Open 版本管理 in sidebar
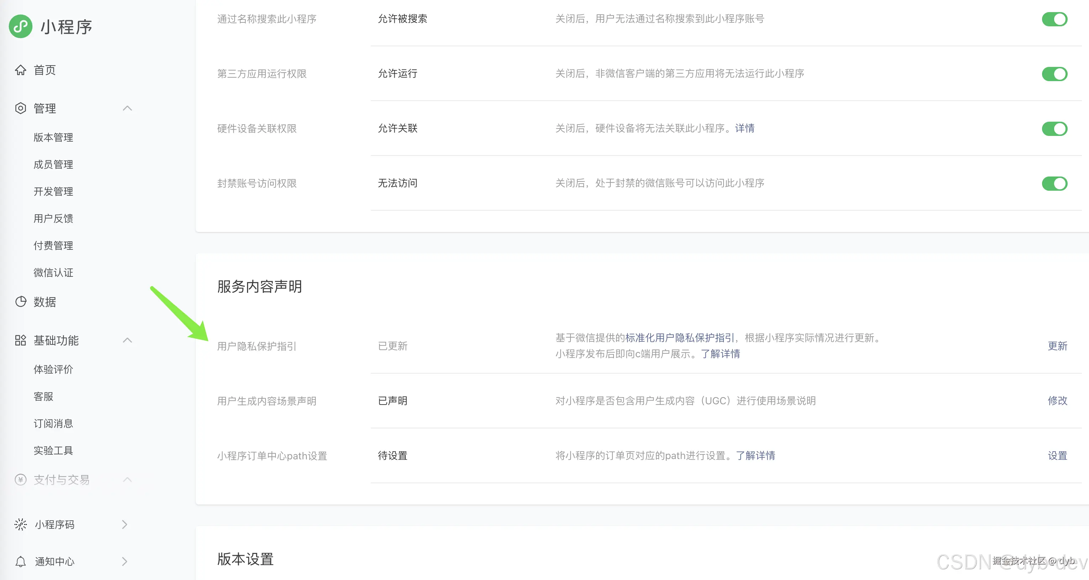The image size is (1089, 580). 53,137
